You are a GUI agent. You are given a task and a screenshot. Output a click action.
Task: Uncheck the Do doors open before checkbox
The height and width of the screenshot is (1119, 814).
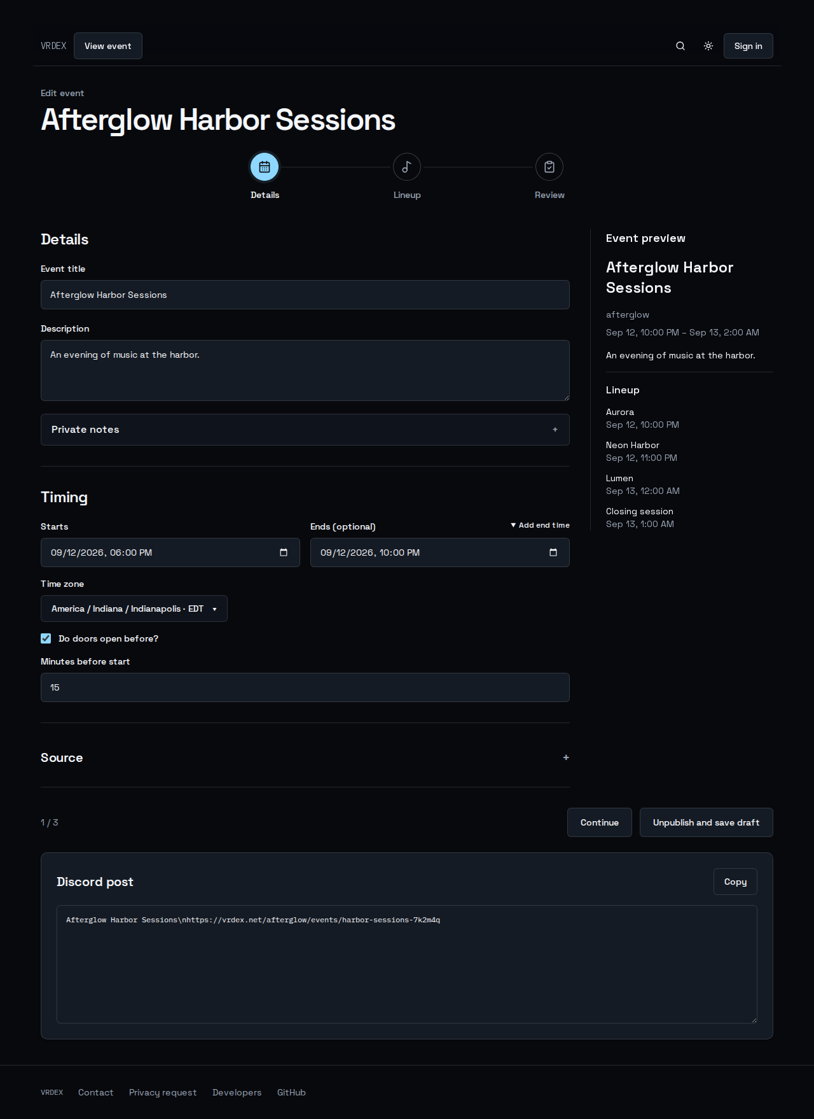click(46, 638)
